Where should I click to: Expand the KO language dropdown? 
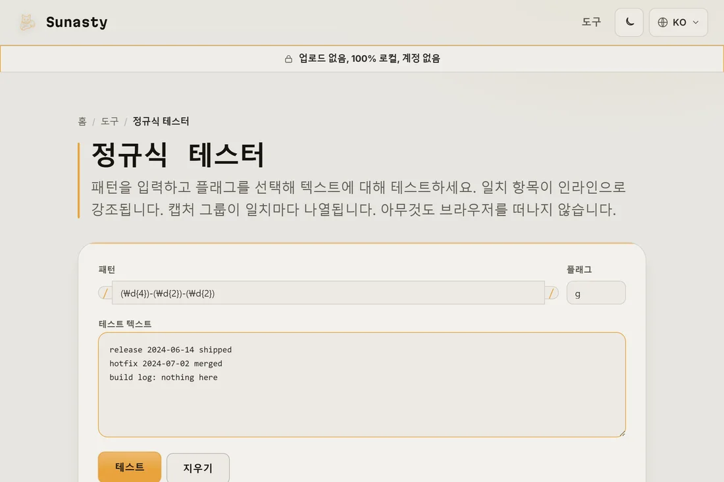point(679,22)
